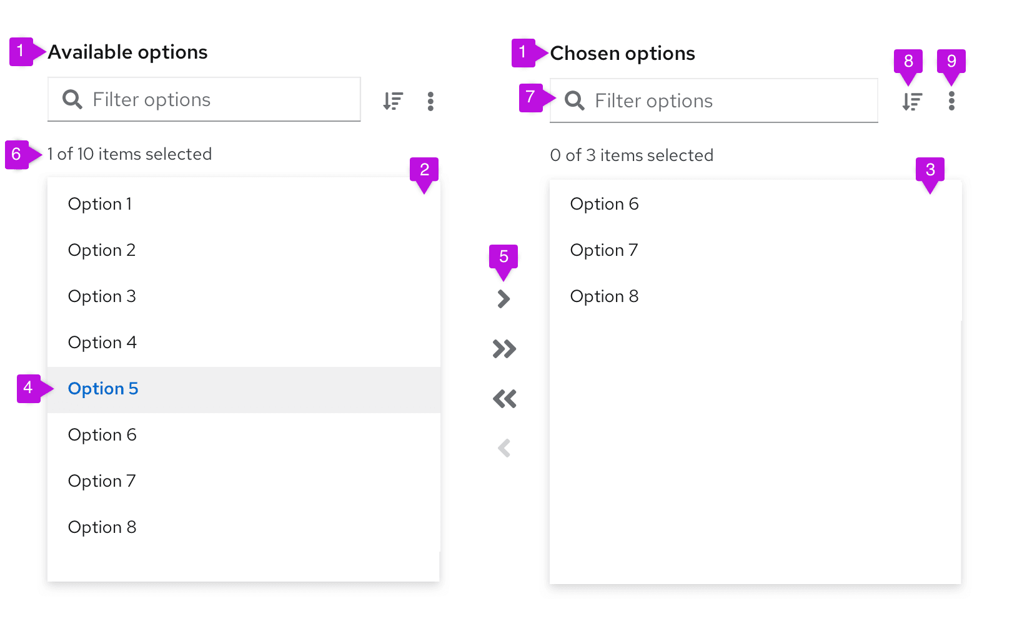This screenshot has height=634, width=1017.
Task: Select Option 8 in Chosen options list
Action: (x=604, y=296)
